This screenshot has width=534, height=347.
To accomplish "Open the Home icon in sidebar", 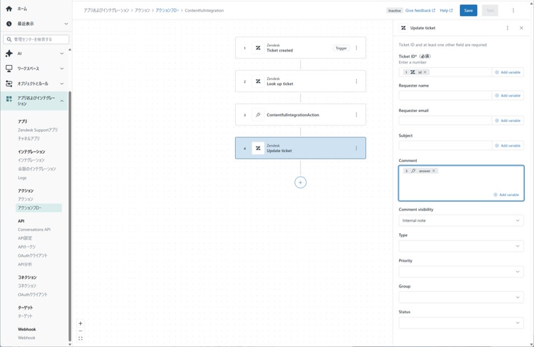I will click(9, 9).
